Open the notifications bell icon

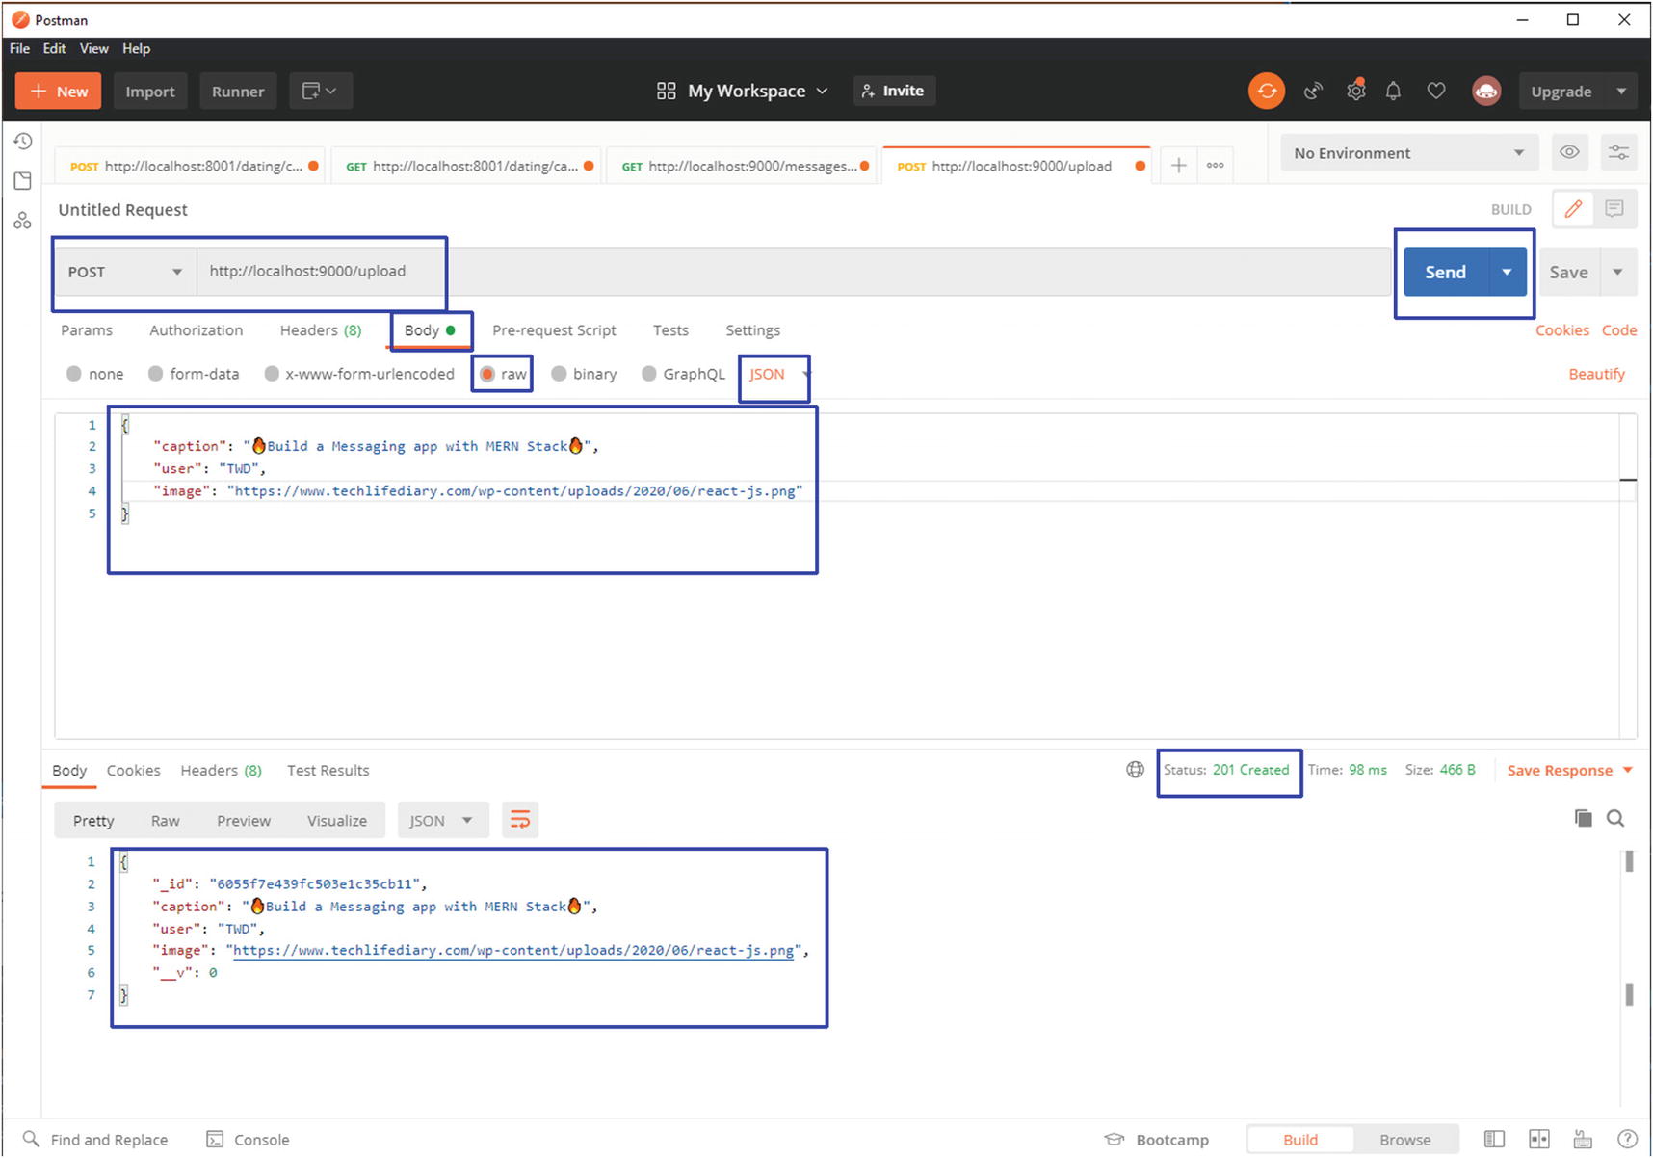tap(1393, 92)
